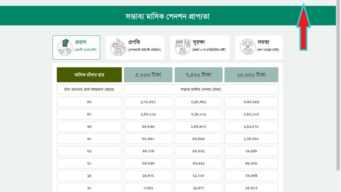Select the ১০,০০০ টাকা column header
341x192 pixels.
click(251, 75)
